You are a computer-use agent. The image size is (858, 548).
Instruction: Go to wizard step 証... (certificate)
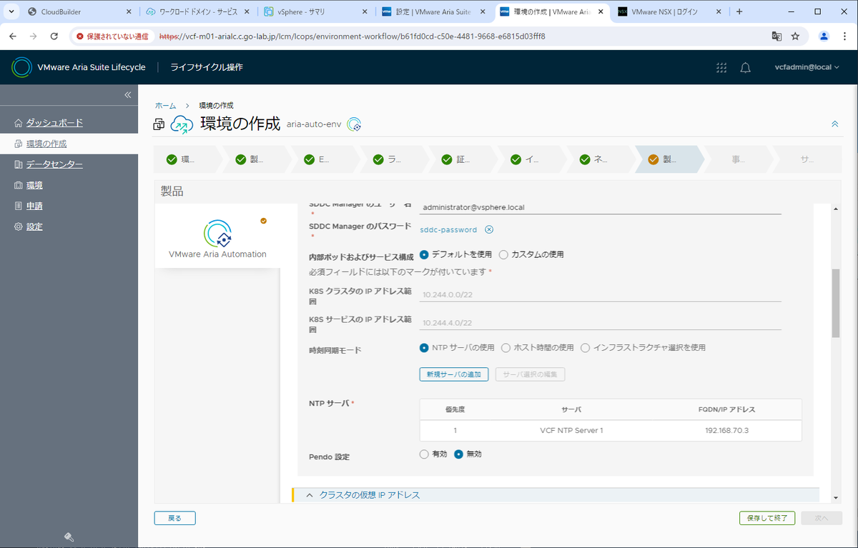[x=463, y=160]
